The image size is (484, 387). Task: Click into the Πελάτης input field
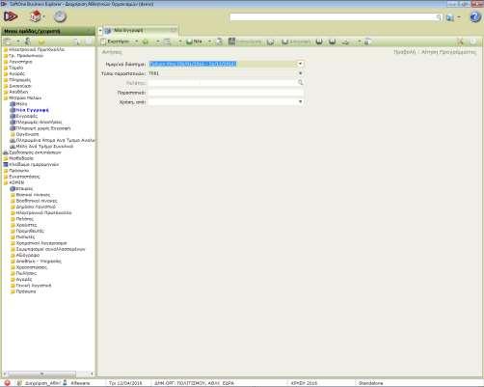coord(223,83)
